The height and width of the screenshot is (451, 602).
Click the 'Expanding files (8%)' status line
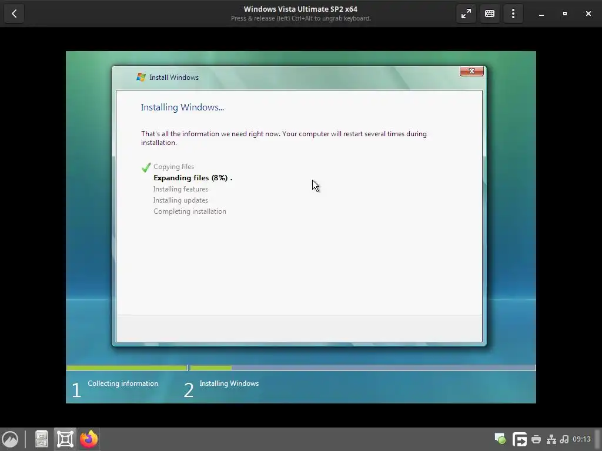193,178
